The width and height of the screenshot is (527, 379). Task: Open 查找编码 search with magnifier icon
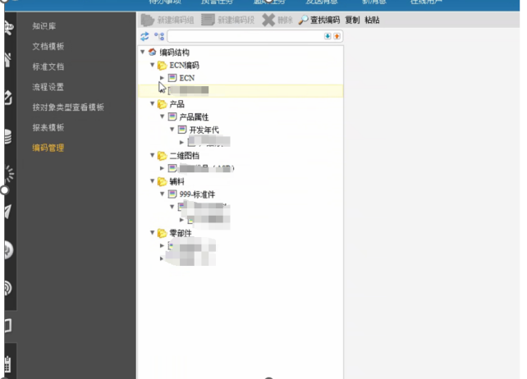319,21
